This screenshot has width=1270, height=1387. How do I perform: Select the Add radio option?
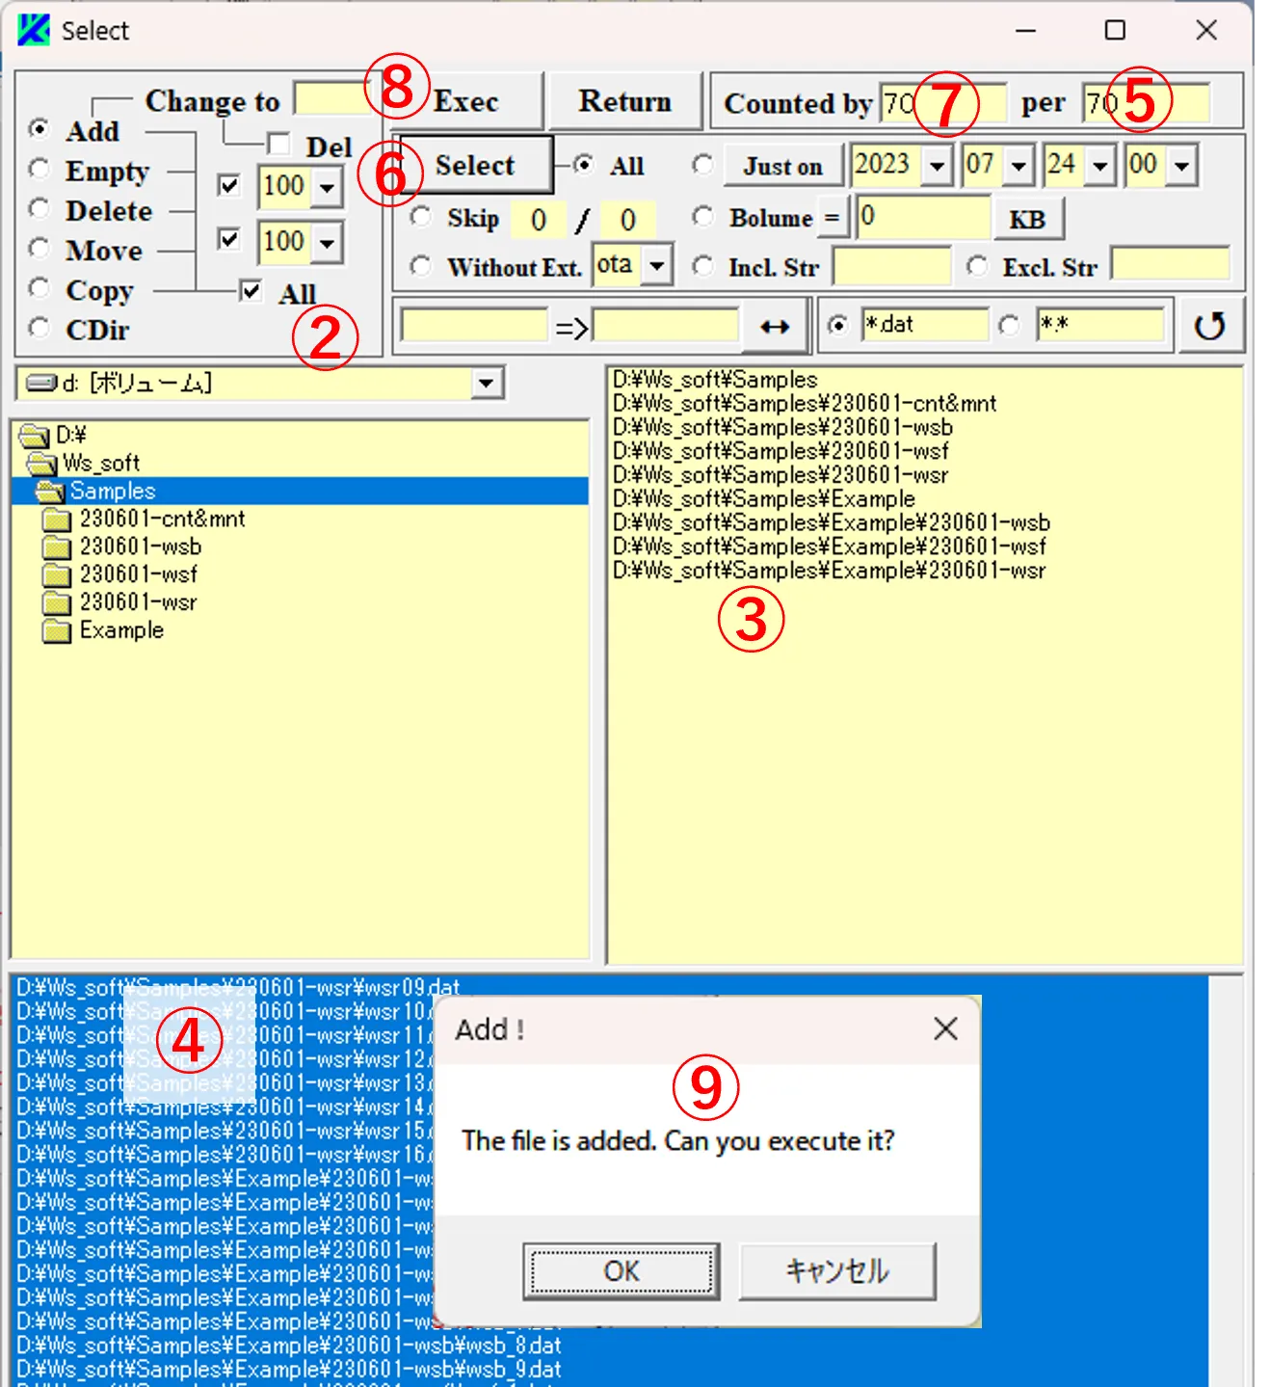[39, 129]
